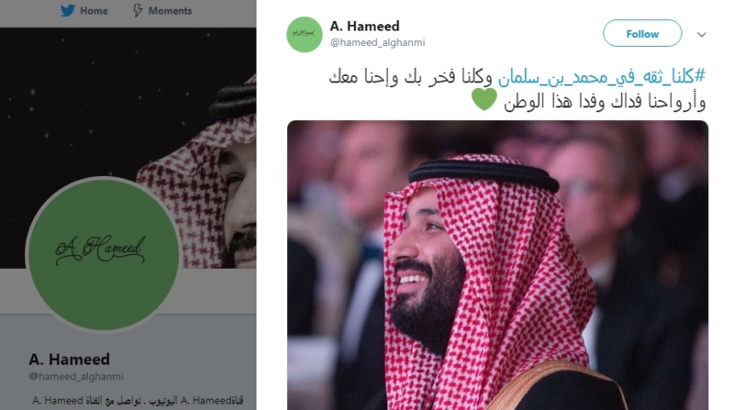Open the tweet's attached photo

pos(497,265)
